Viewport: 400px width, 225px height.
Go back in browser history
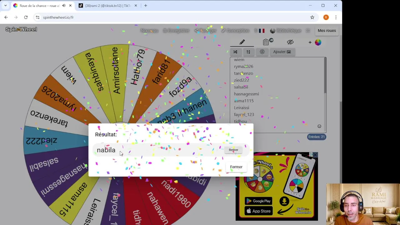[6, 17]
